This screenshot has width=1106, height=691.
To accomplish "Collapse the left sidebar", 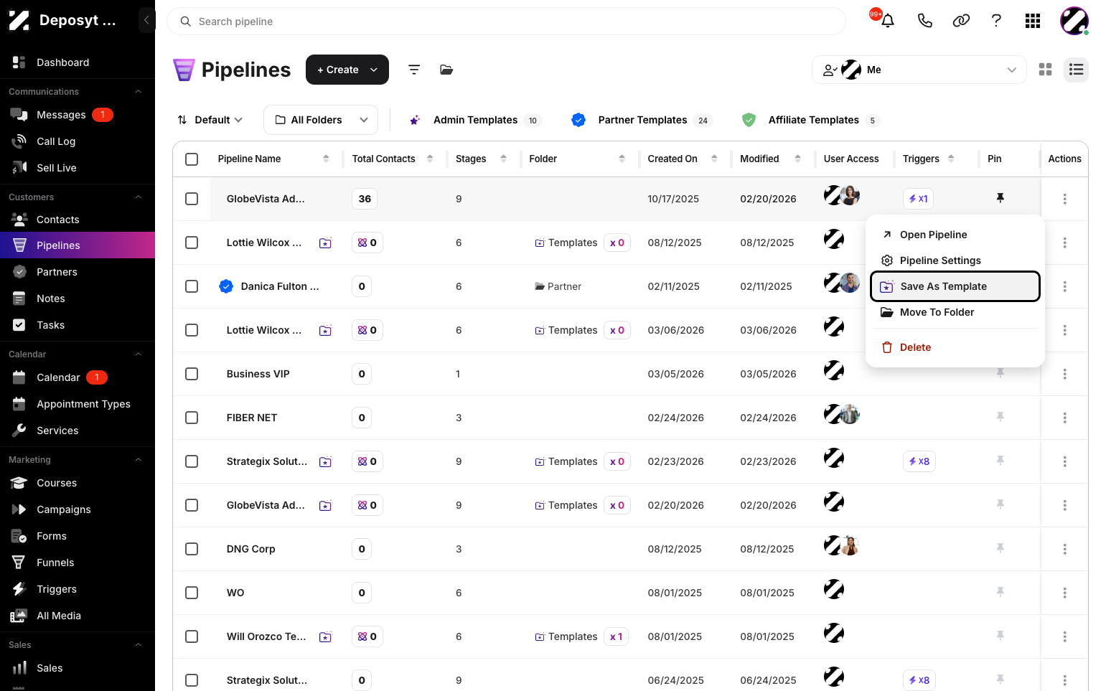I will [146, 20].
